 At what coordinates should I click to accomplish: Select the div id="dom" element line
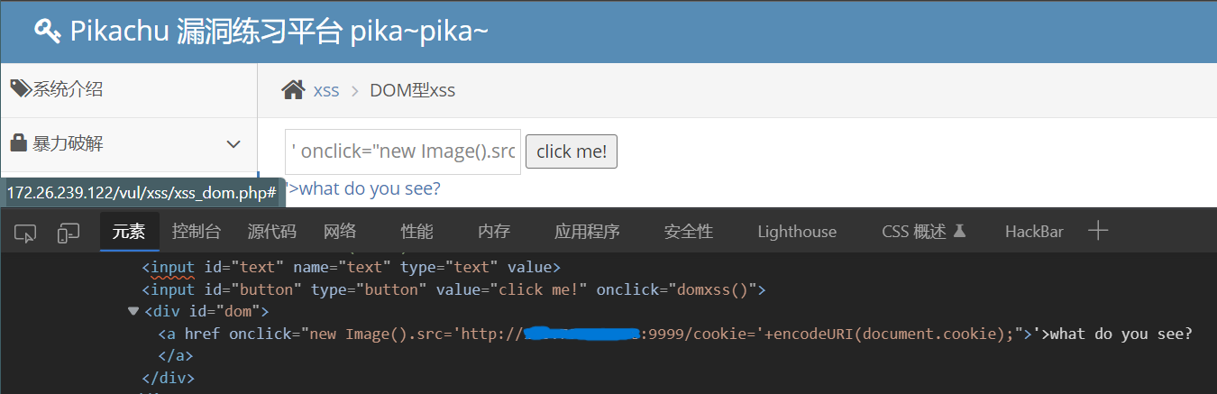pos(206,312)
